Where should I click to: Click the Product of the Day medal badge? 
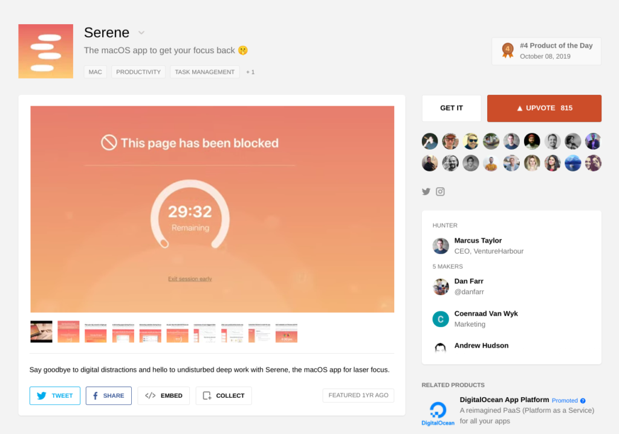[x=508, y=51]
